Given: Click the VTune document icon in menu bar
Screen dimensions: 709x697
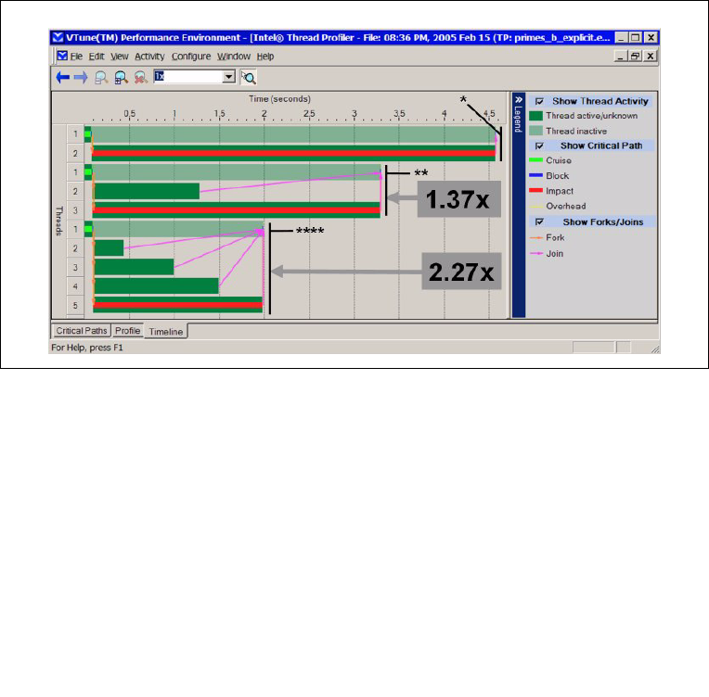Looking at the screenshot, I should click(x=62, y=56).
